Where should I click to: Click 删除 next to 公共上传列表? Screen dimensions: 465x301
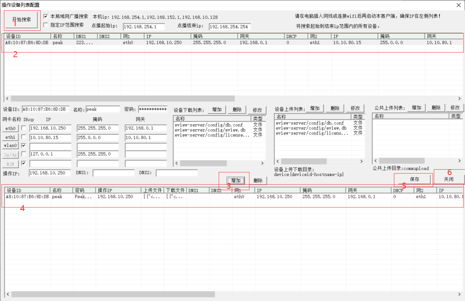tap(436, 108)
